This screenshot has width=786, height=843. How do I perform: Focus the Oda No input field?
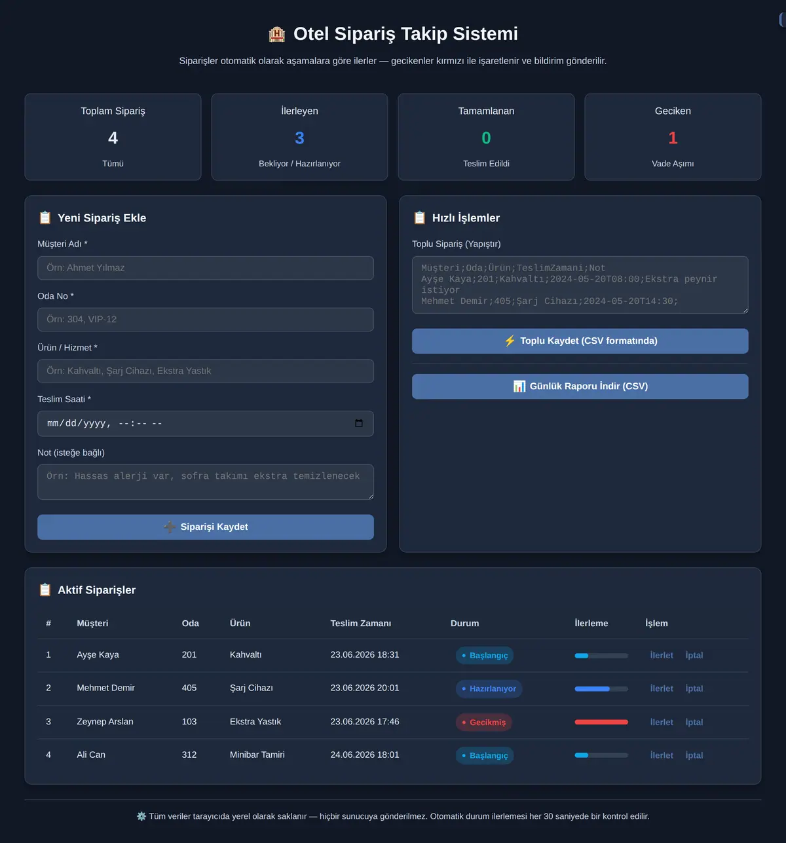click(206, 320)
